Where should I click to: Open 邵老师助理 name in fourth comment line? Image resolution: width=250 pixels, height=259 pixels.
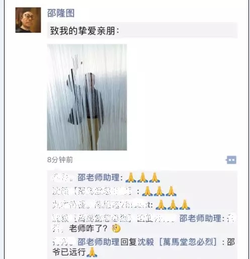(x=200, y=218)
